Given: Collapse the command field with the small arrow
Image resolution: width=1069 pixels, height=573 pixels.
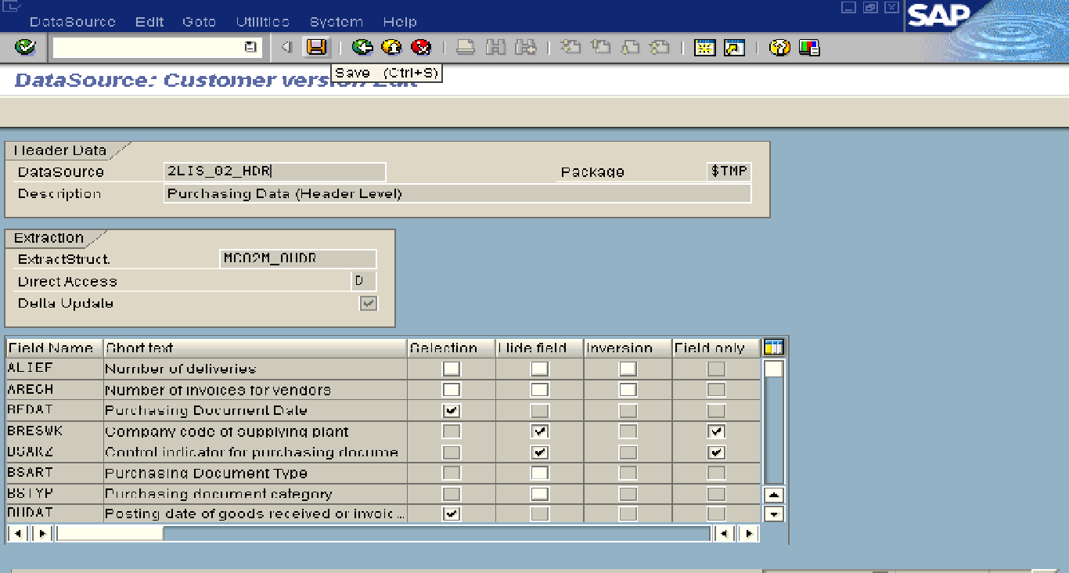Looking at the screenshot, I should coord(286,48).
